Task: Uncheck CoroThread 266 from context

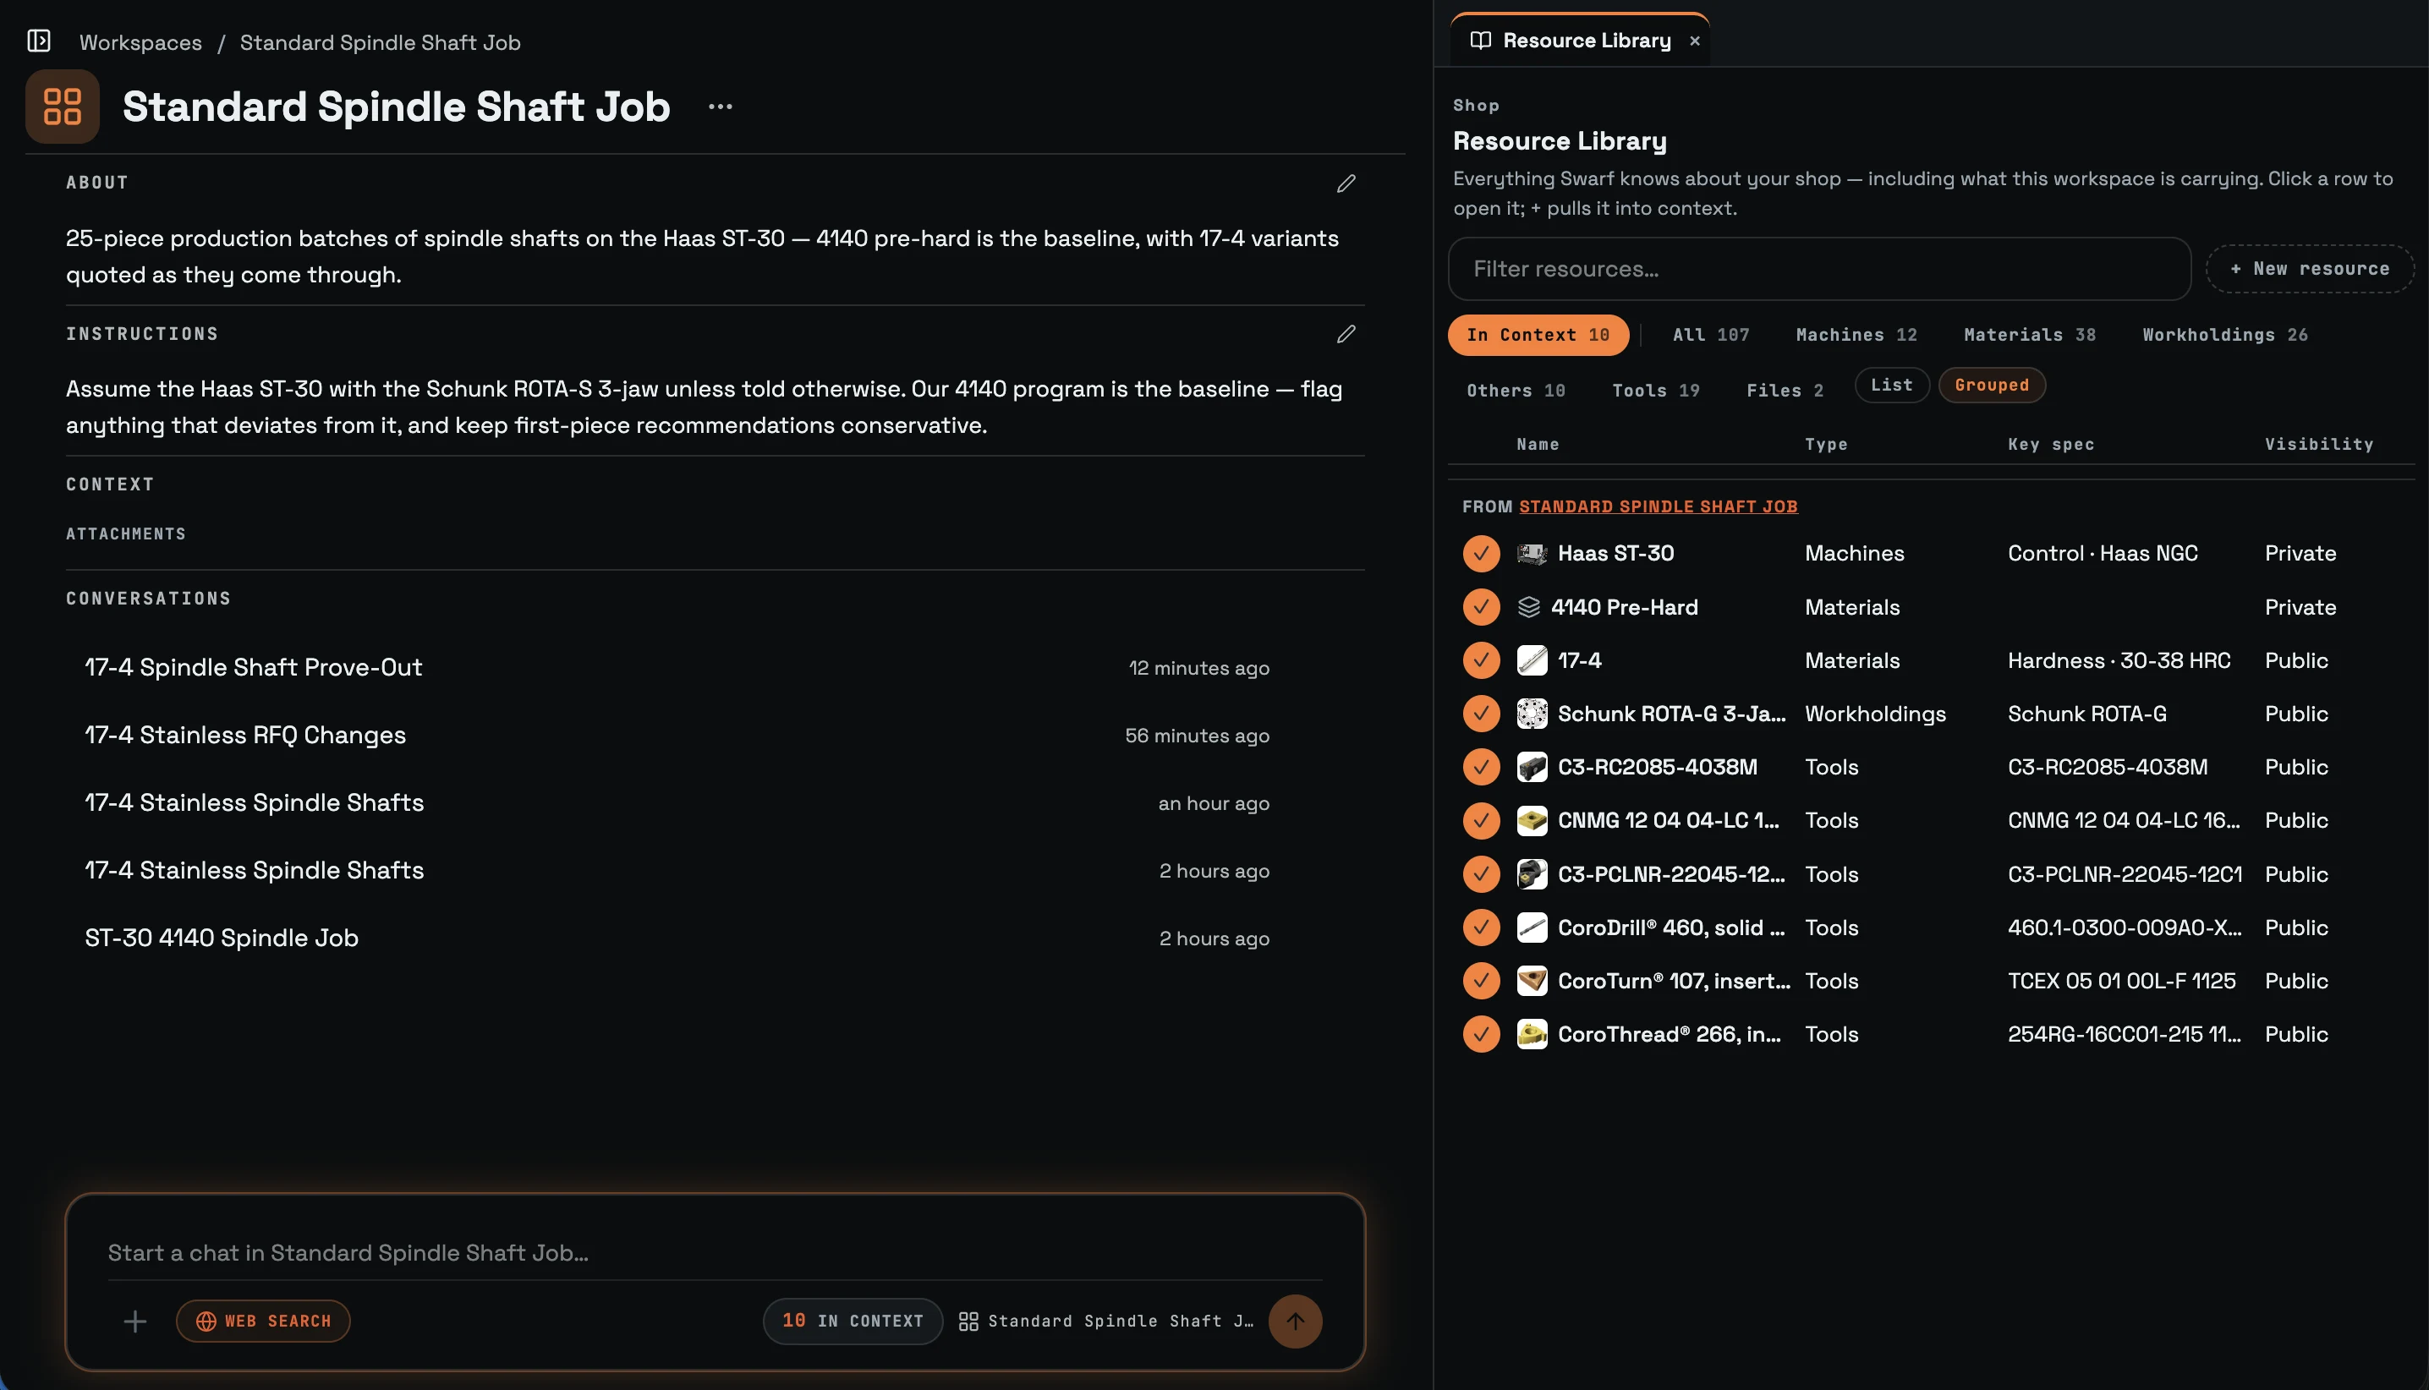Action: pos(1481,1035)
